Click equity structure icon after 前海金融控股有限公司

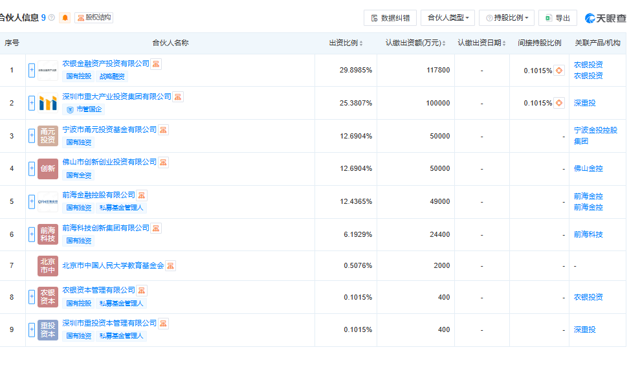(x=142, y=195)
